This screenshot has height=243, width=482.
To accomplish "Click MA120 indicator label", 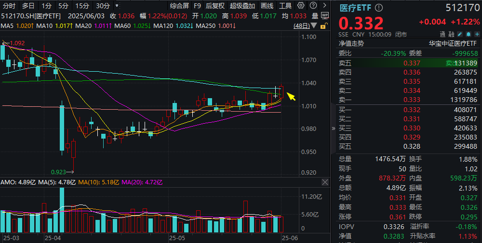I will tap(163, 26).
